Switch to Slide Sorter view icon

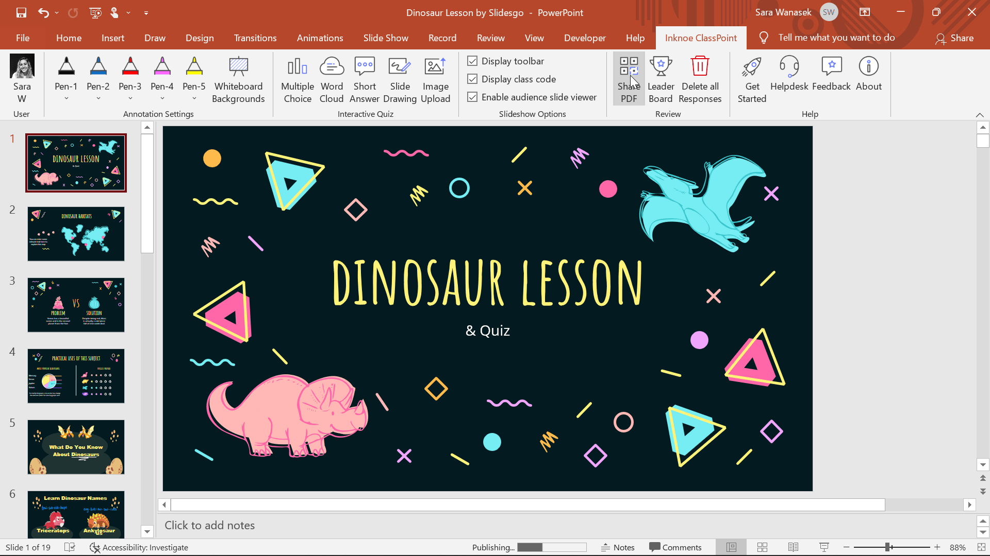pyautogui.click(x=762, y=547)
